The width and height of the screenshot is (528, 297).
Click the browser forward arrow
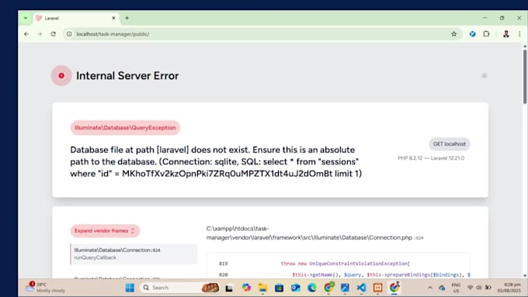40,34
